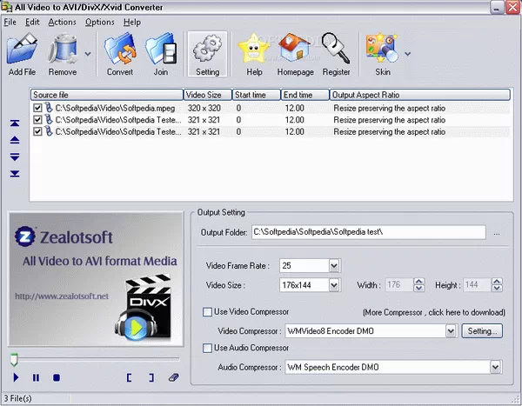Open the Edit menu
522x406 pixels.
pyautogui.click(x=32, y=23)
